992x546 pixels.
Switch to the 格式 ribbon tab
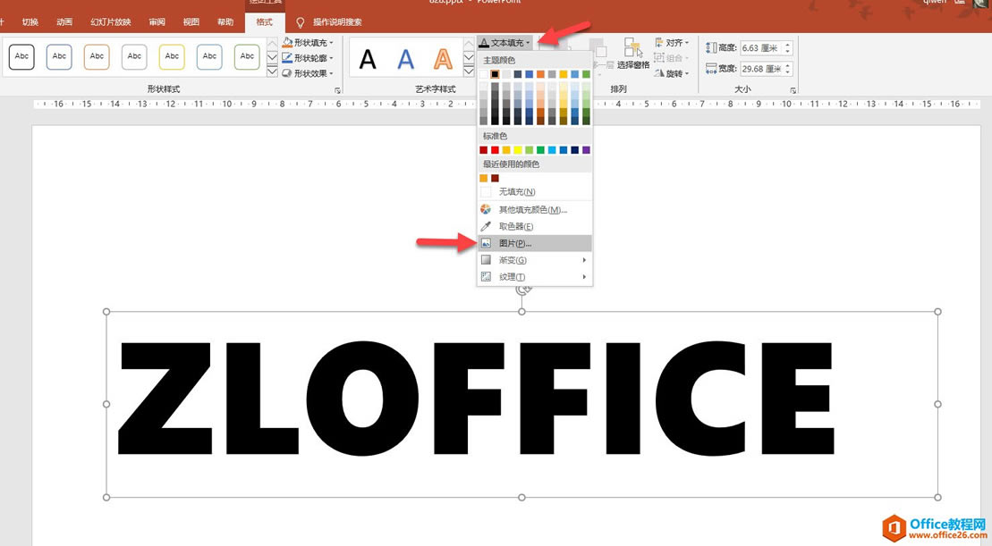pyautogui.click(x=265, y=22)
